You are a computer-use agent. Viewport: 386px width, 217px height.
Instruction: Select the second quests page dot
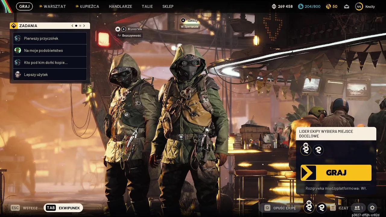click(80, 26)
